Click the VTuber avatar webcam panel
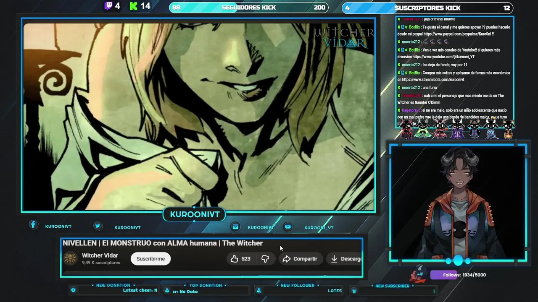The height and width of the screenshot is (302, 538). pyautogui.click(x=458, y=203)
